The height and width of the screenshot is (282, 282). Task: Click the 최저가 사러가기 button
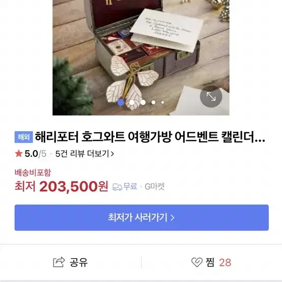142,218
